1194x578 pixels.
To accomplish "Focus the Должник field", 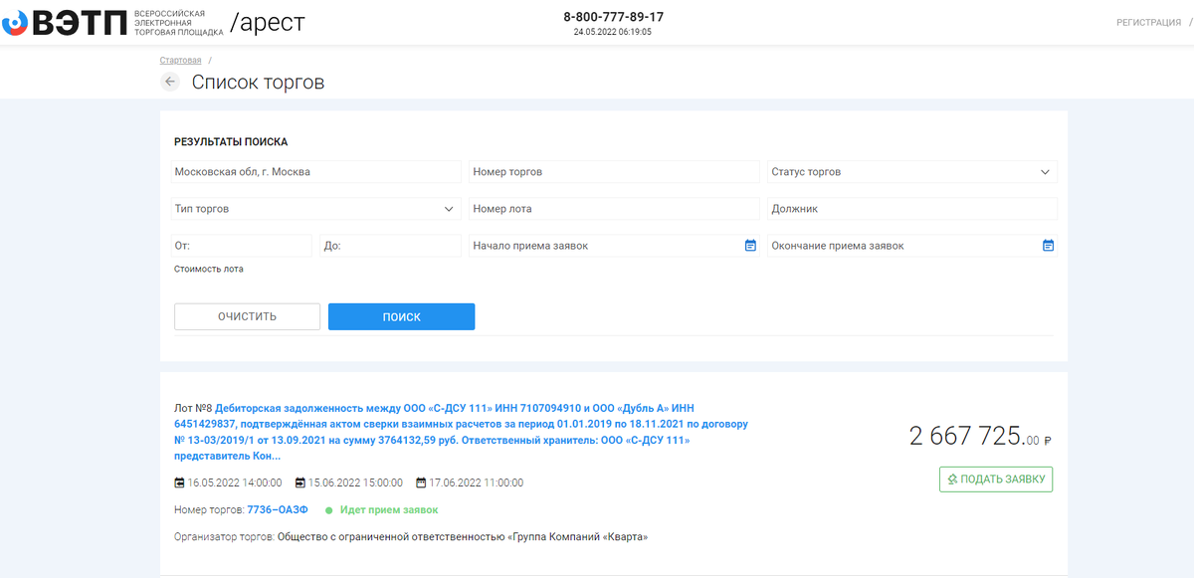I will click(912, 209).
